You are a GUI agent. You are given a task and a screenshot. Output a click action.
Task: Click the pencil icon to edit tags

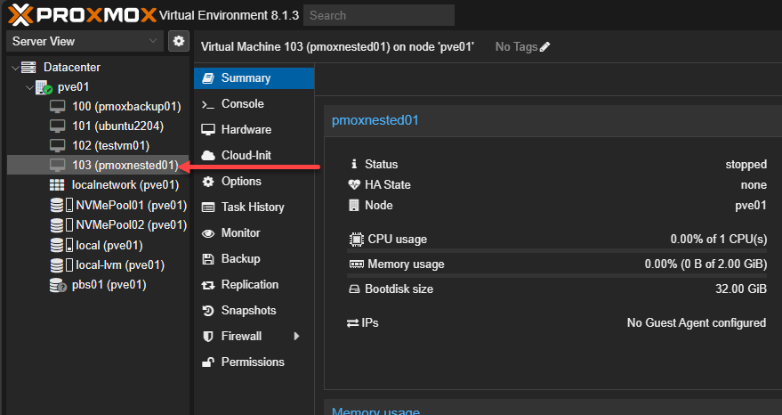(x=545, y=46)
